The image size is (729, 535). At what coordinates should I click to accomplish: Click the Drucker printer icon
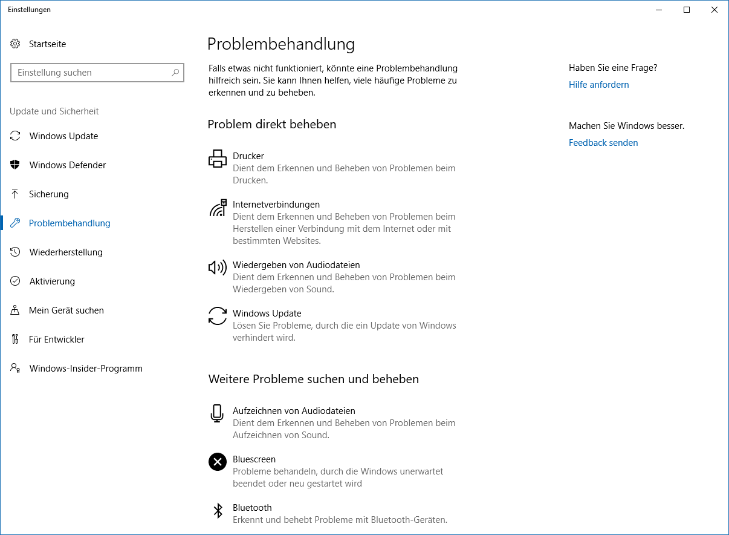click(x=218, y=159)
